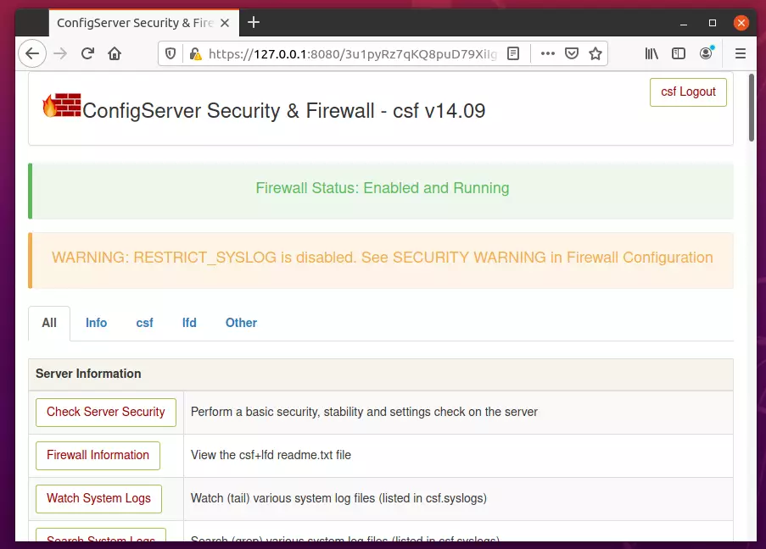Switch to the All tab
Screen dimensions: 766x549
49,323
